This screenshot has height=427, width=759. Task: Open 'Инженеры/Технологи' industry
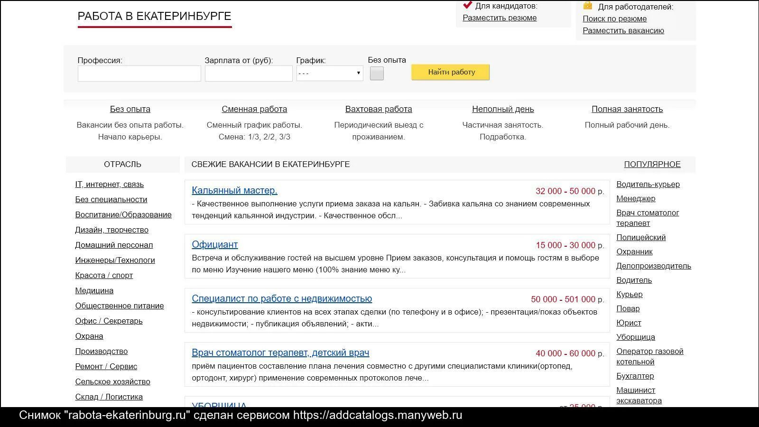(115, 260)
